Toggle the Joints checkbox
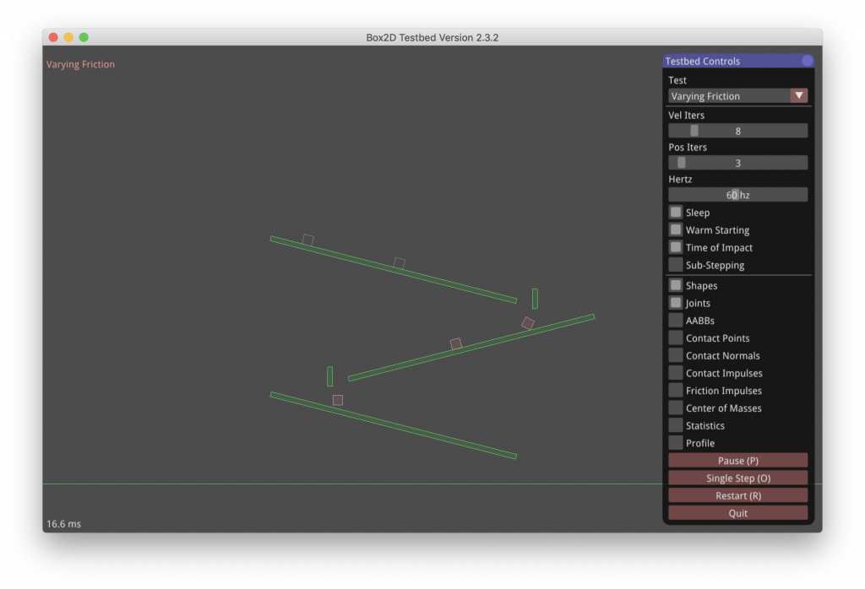The image size is (865, 589). [676, 303]
